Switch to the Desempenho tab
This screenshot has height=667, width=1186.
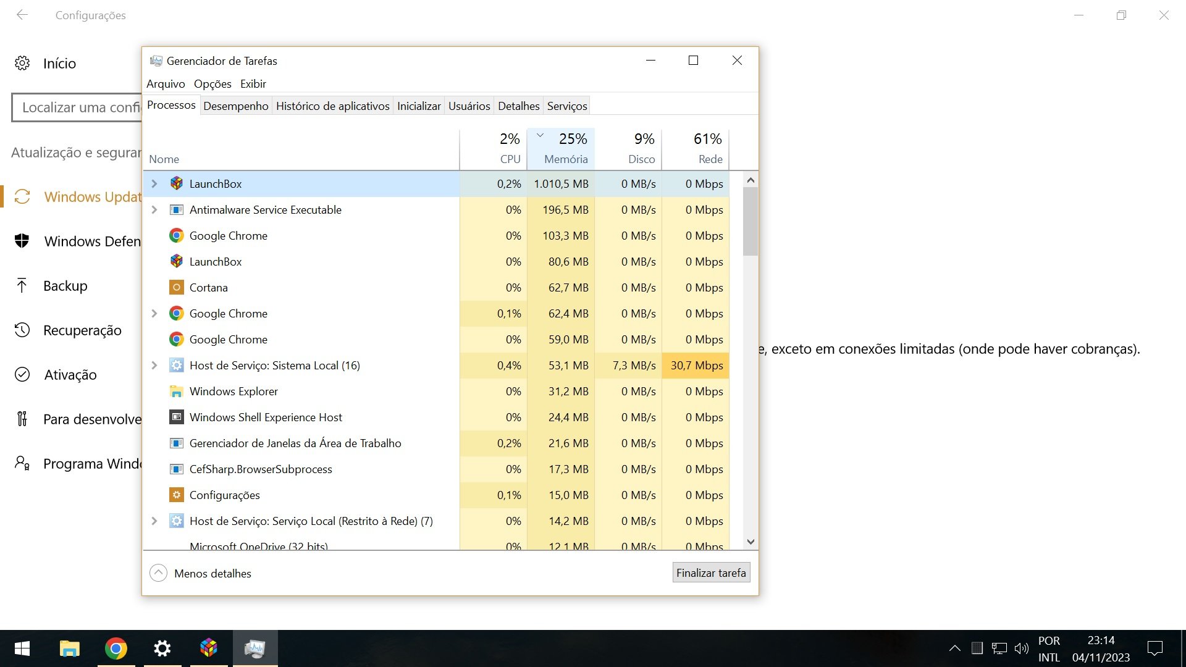[236, 106]
